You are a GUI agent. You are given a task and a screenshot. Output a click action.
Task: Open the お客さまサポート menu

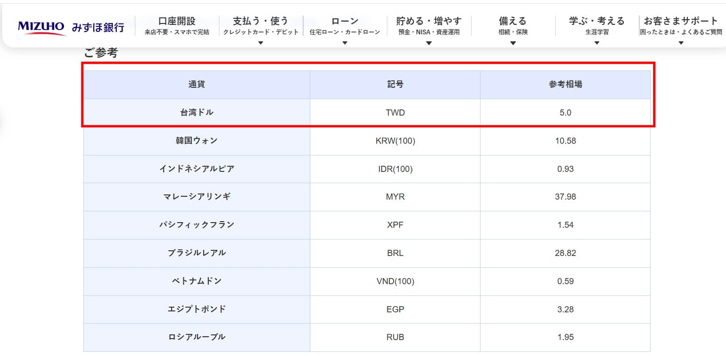[x=681, y=25]
